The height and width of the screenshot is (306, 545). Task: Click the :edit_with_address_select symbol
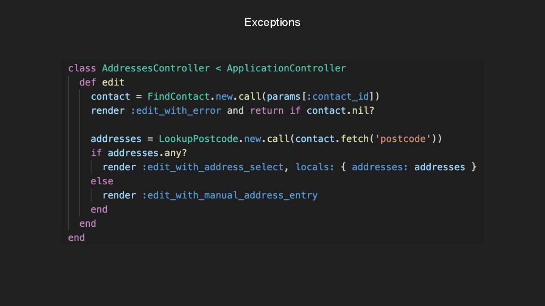pyautogui.click(x=213, y=167)
